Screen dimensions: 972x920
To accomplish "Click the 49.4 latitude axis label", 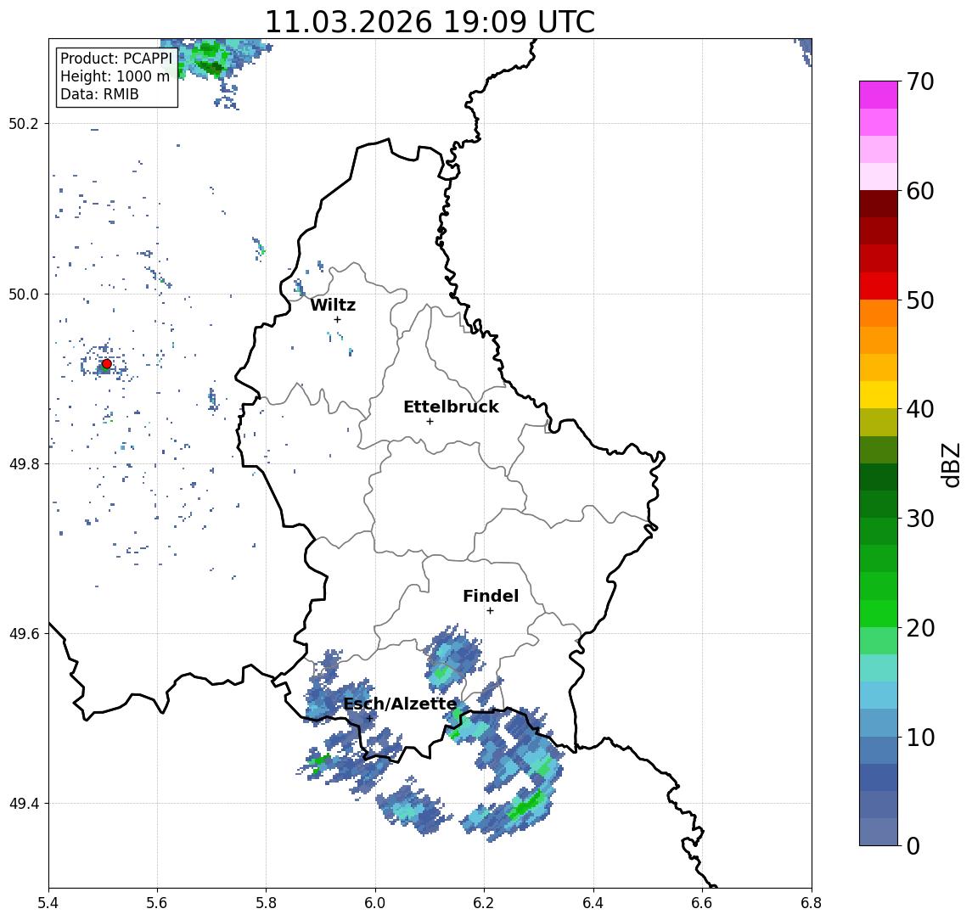I will (x=24, y=804).
